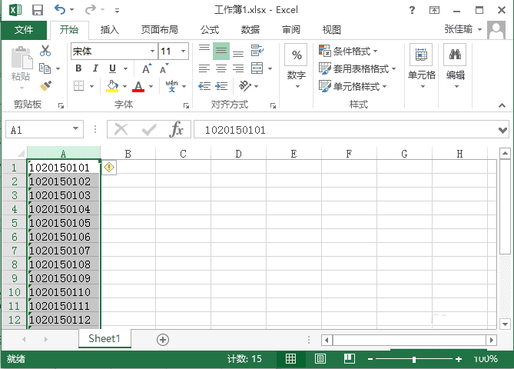Center cell text horizontally

221,68
